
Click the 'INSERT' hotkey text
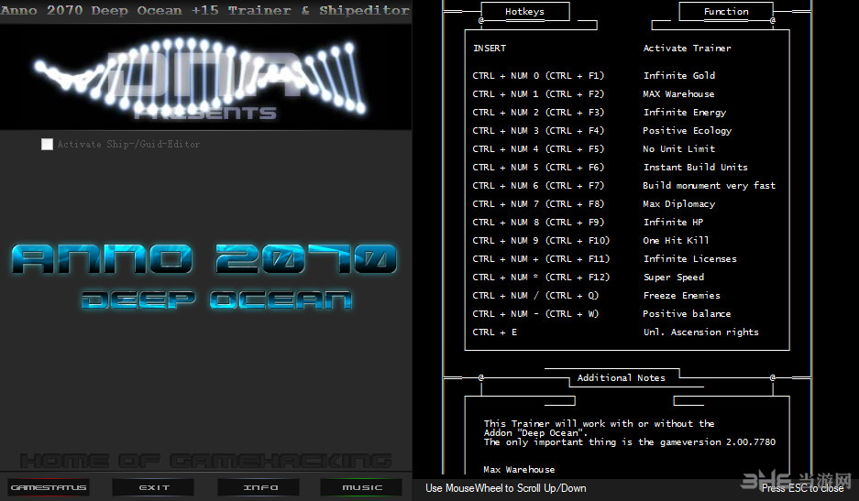[x=490, y=49]
